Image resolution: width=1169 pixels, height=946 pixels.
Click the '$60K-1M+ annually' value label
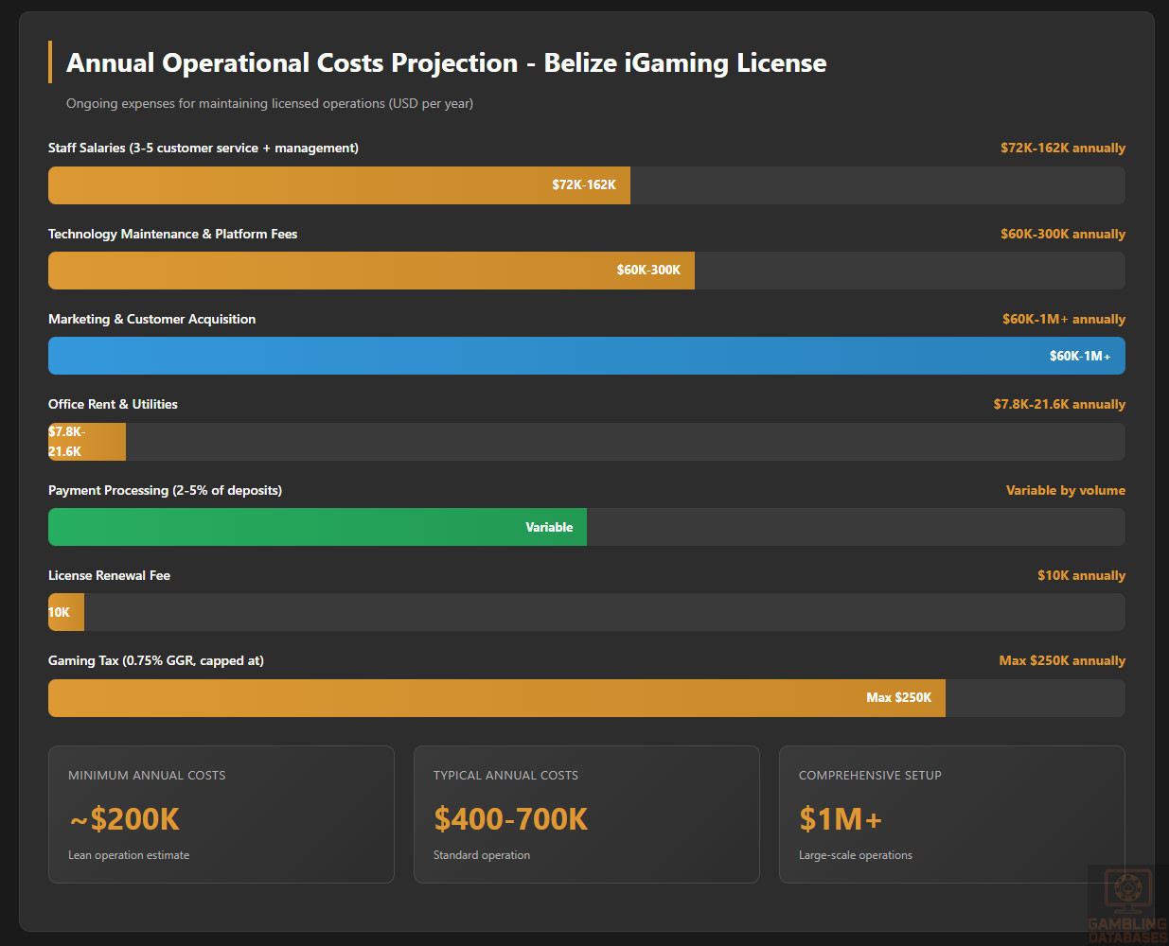pyautogui.click(x=1063, y=320)
